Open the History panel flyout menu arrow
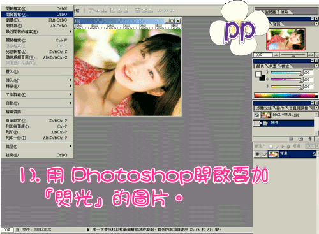319x234 pixels. point(316,108)
